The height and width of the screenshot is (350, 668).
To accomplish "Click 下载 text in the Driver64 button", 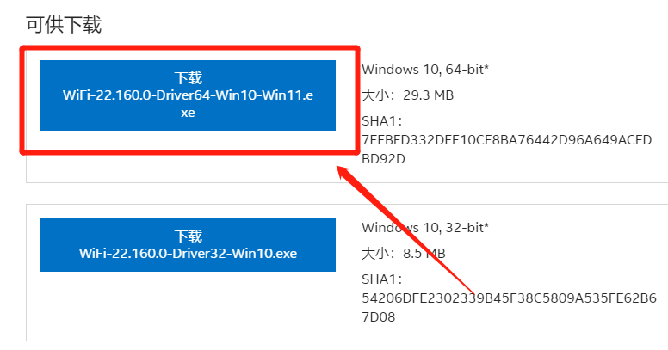I will [188, 78].
